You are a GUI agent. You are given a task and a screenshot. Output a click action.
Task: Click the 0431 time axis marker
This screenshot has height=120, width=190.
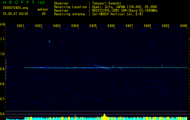point(20,26)
